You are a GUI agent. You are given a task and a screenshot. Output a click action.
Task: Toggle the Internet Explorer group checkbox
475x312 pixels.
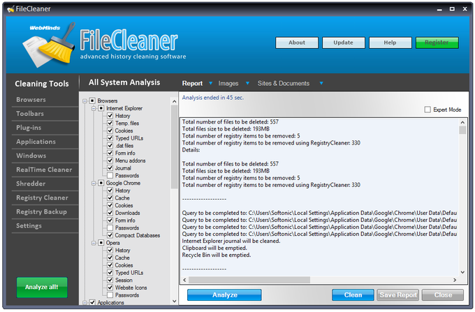[101, 108]
